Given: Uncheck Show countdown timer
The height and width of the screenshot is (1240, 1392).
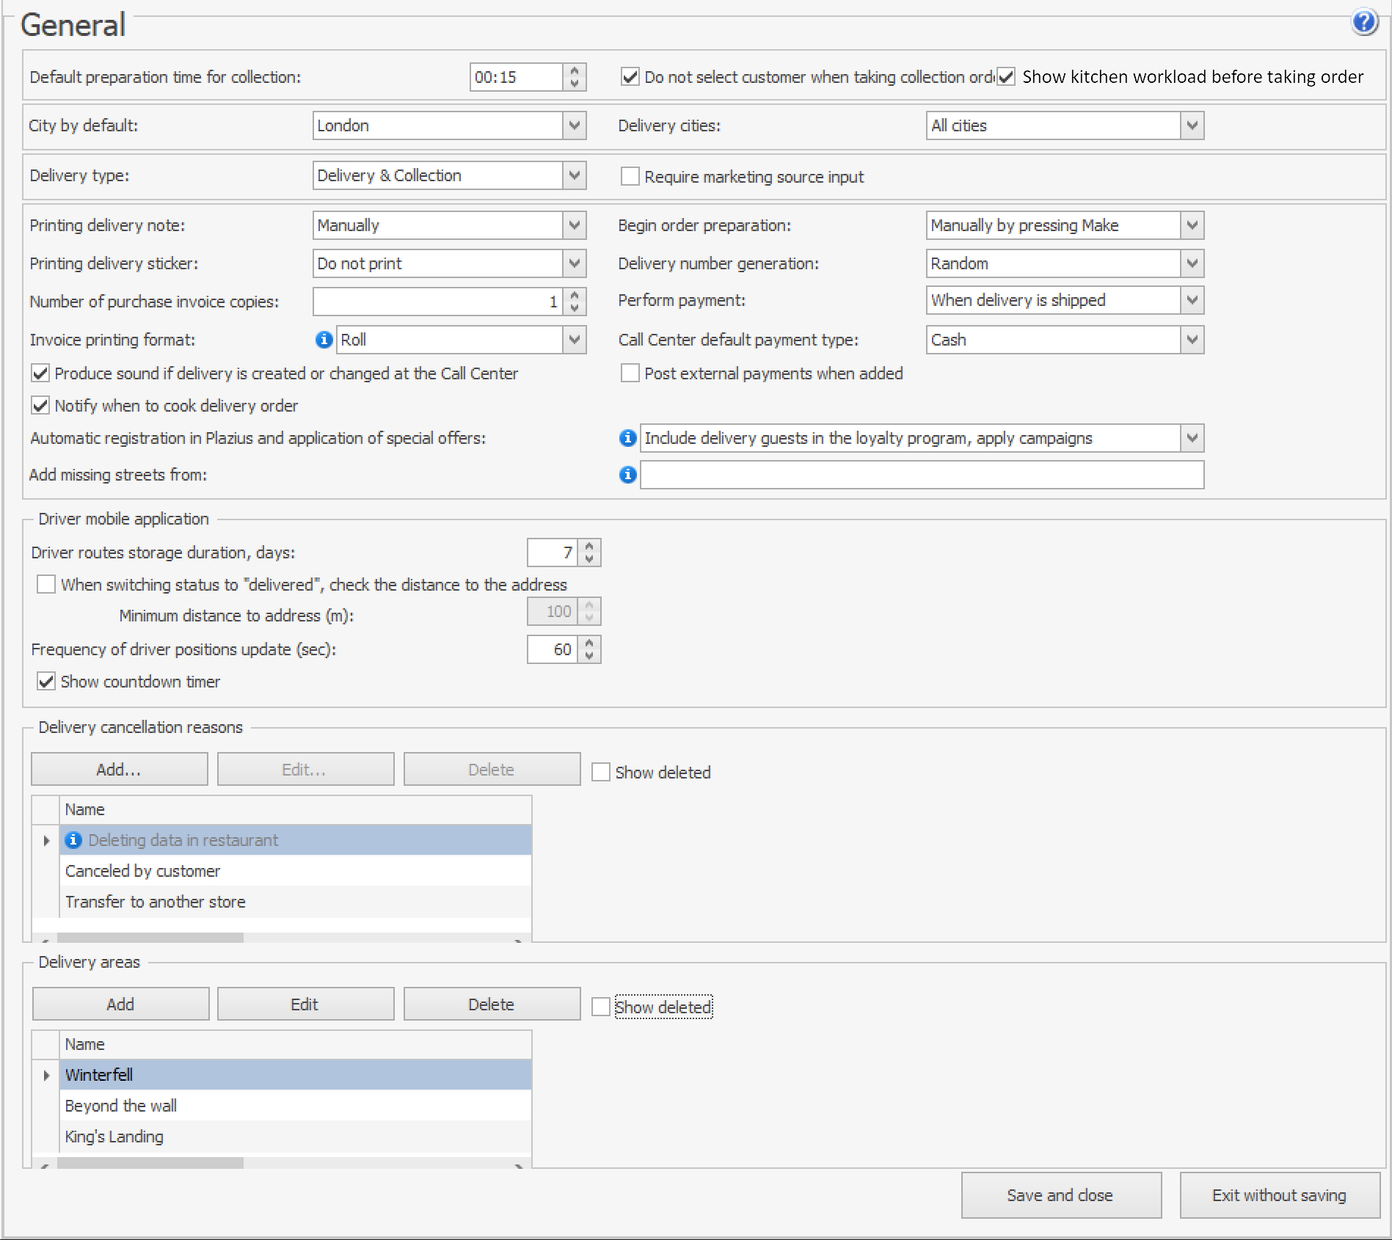Looking at the screenshot, I should coord(46,682).
